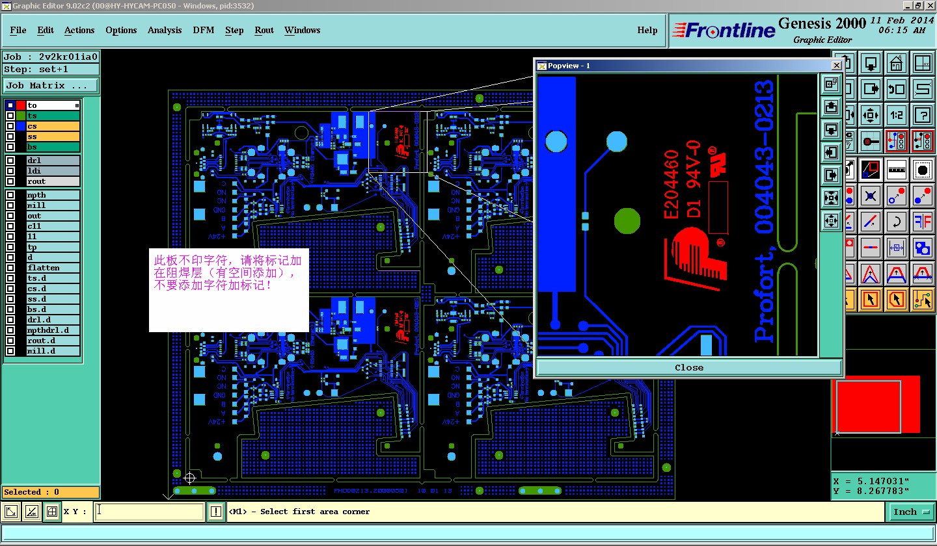Open the DFM menu
This screenshot has width=937, height=546.
click(x=204, y=30)
